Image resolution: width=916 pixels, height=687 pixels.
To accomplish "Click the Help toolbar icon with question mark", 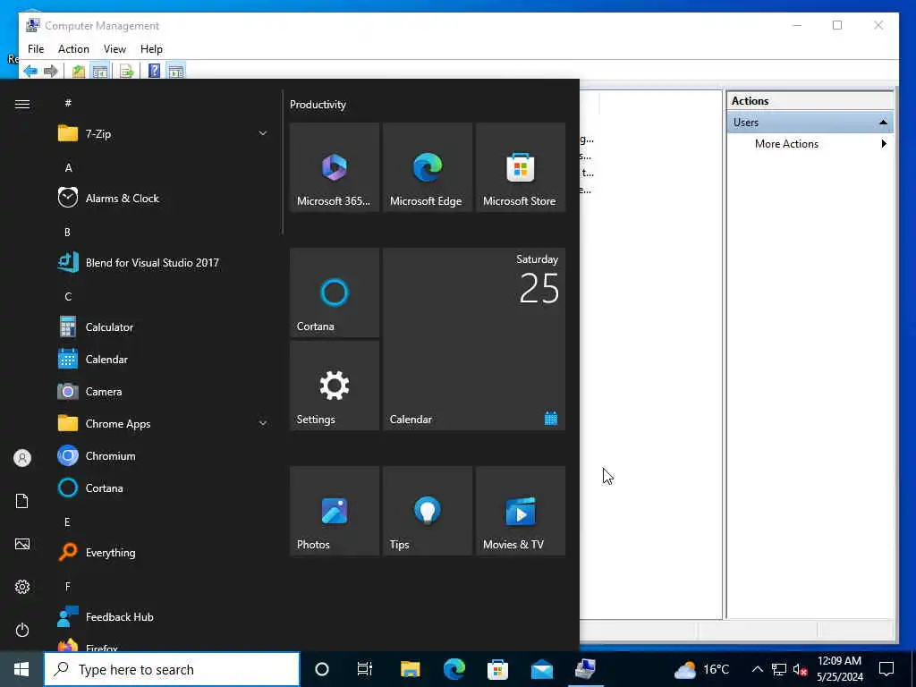I will tap(154, 72).
